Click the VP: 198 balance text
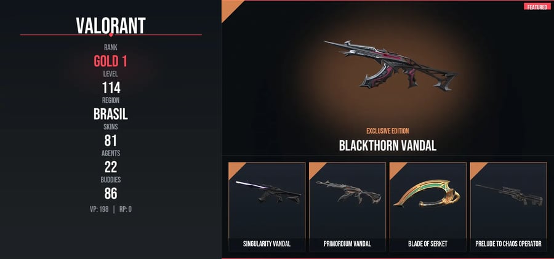Viewport: 554px width, 259px height. (x=99, y=209)
